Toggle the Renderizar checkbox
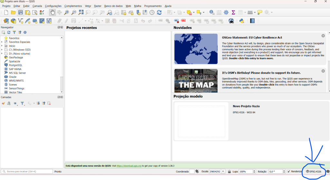 (x=289, y=171)
